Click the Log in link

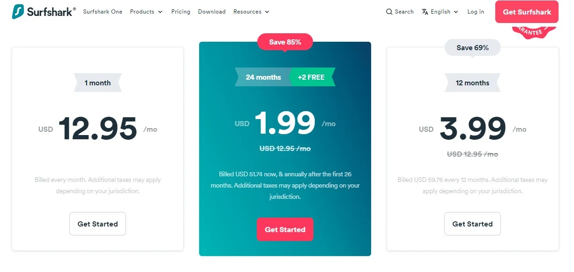476,12
